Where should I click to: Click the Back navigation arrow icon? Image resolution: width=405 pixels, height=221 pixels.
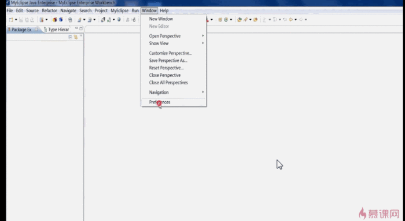[291, 20]
